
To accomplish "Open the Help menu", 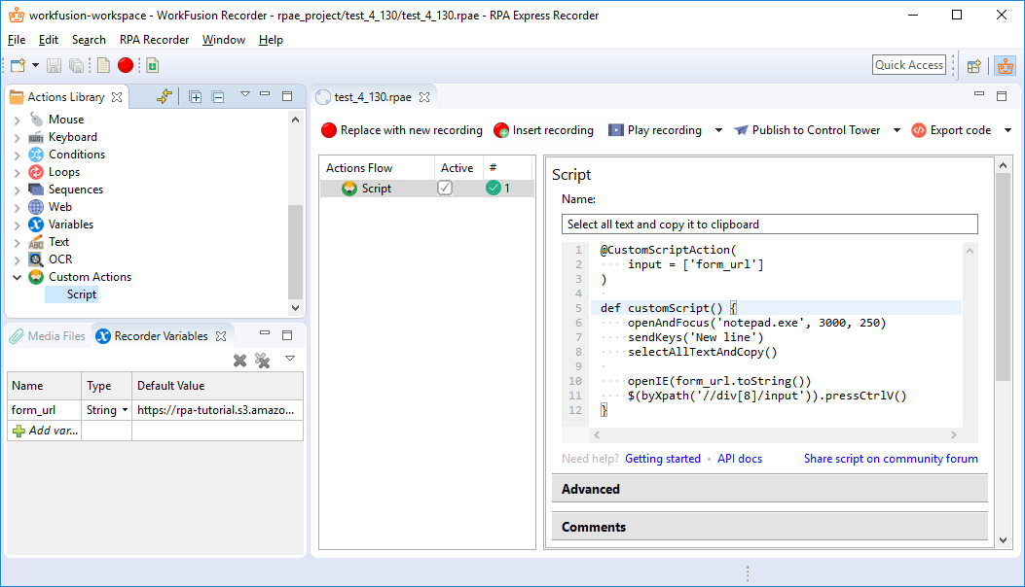I will point(271,40).
